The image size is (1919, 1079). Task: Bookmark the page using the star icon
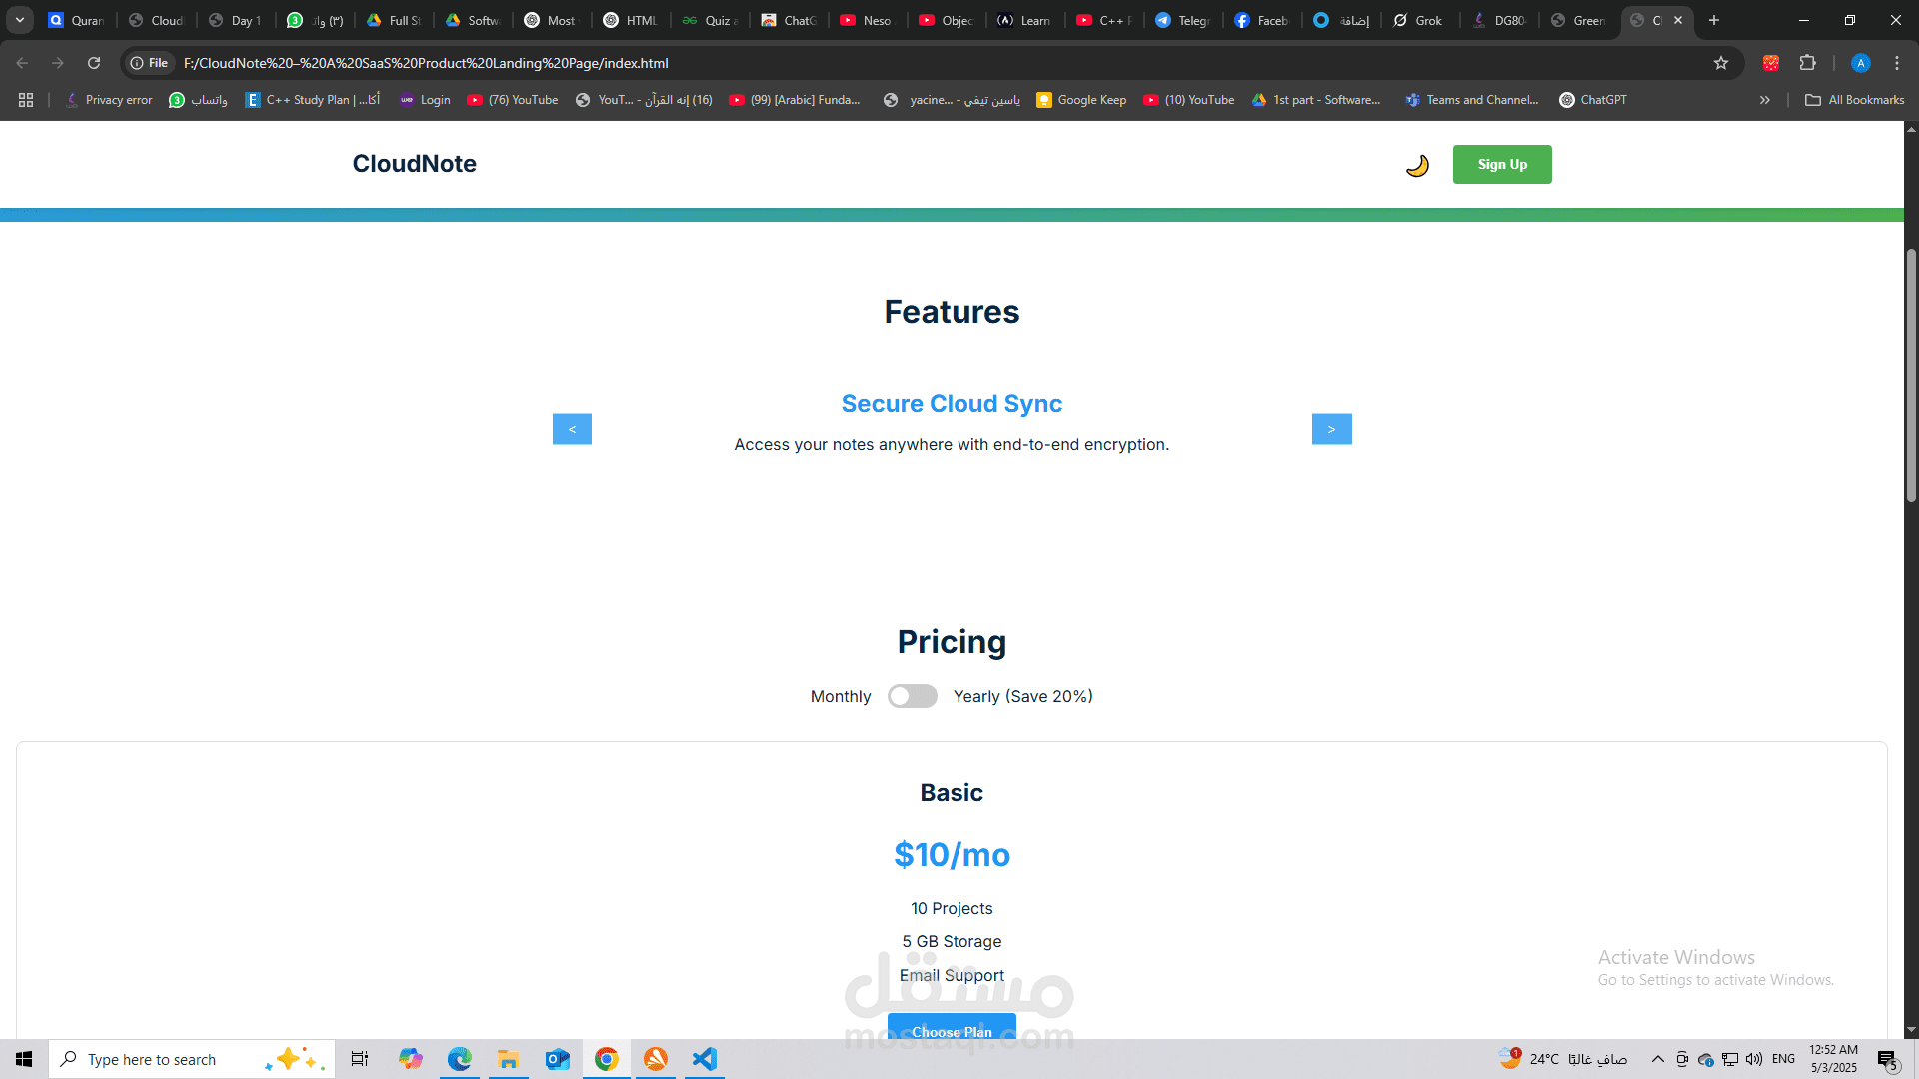pos(1721,62)
